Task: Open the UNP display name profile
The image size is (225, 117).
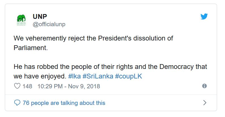Action: 40,17
